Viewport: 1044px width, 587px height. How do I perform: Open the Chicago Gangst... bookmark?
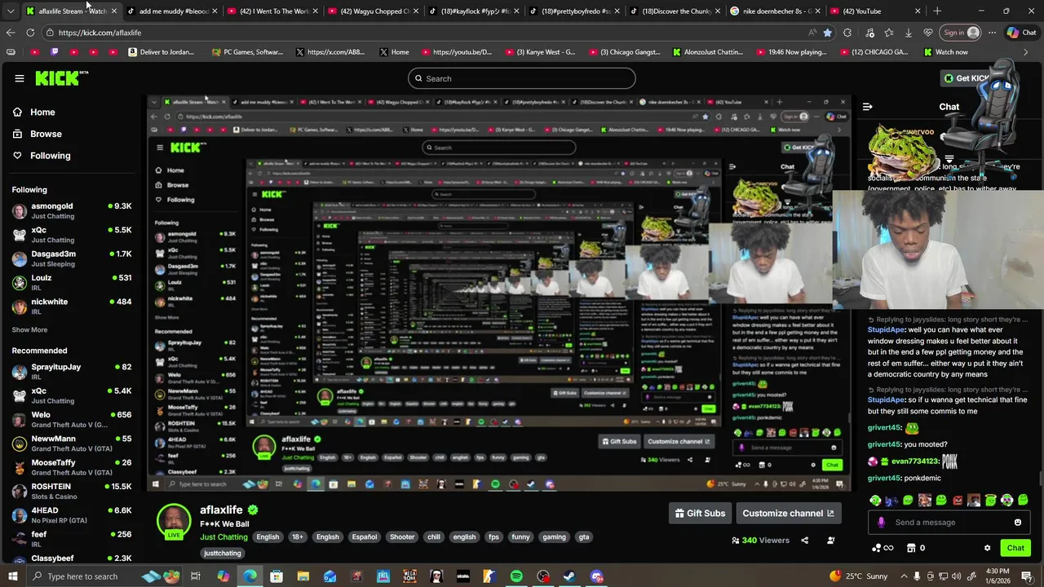(624, 52)
